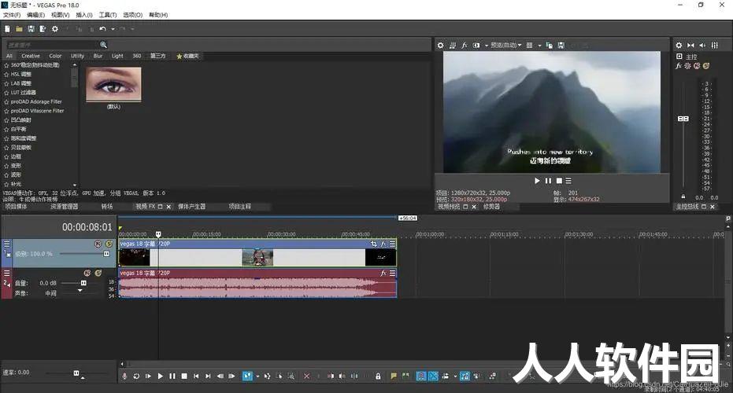This screenshot has width=733, height=393.
Task: Open video event pan/crop icon
Action: tap(373, 244)
